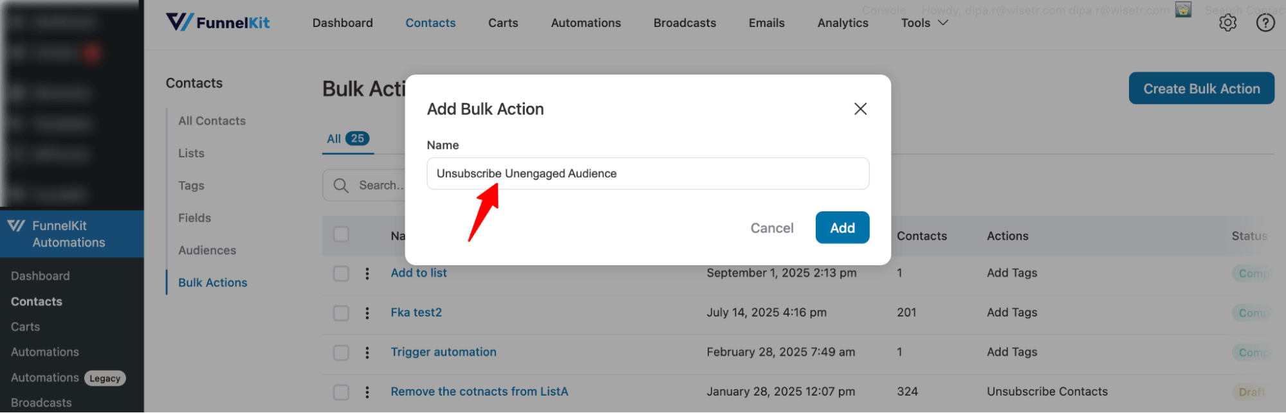
Task: Click the search magnifier icon
Action: tap(341, 185)
